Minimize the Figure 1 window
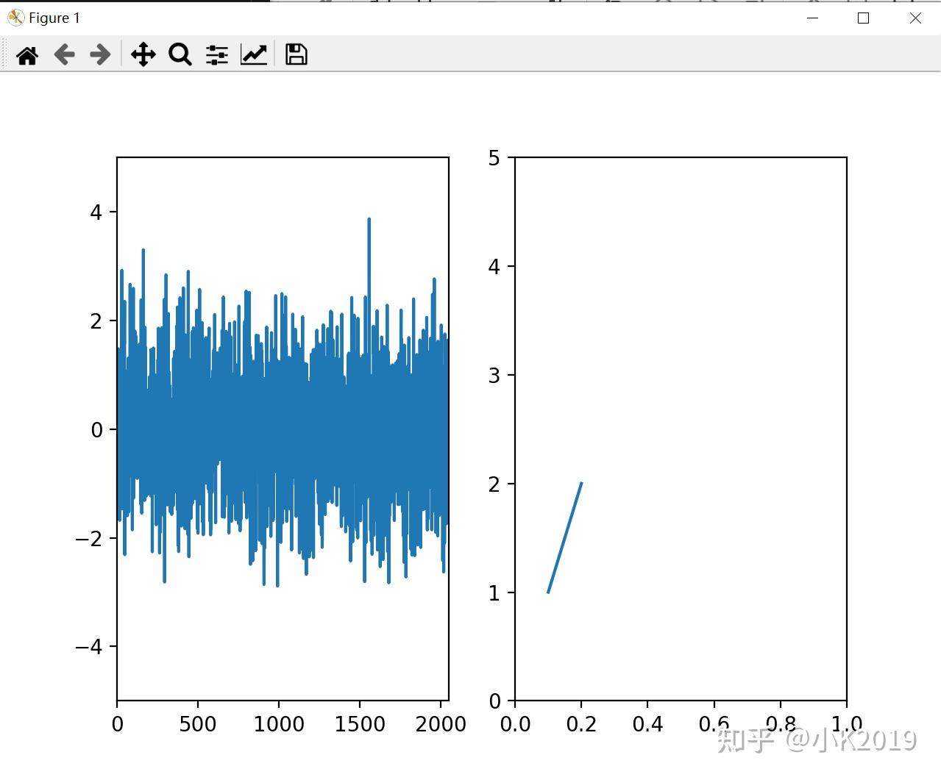The height and width of the screenshot is (777, 941). 813,18
